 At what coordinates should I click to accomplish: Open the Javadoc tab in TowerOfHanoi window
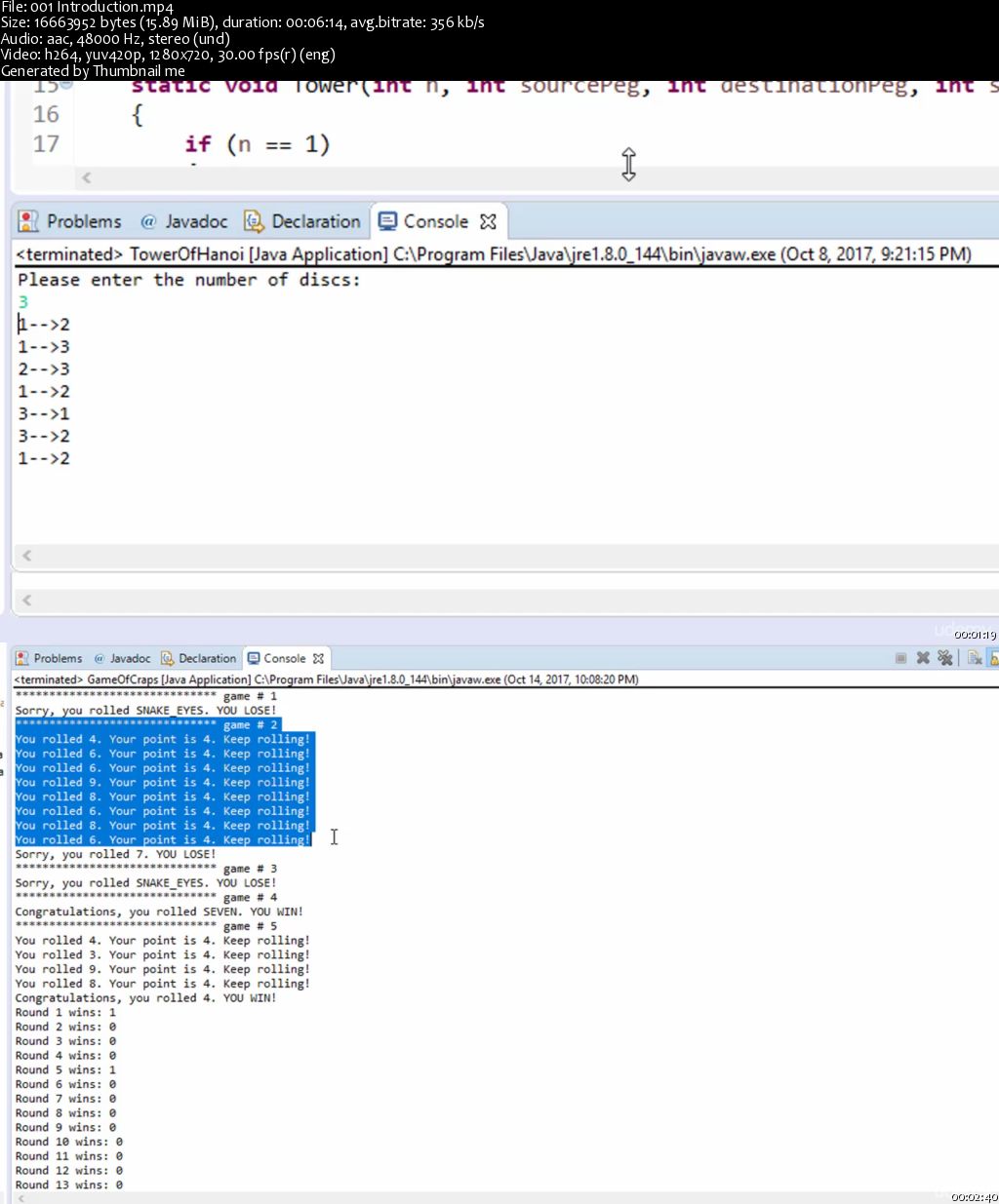[183, 221]
